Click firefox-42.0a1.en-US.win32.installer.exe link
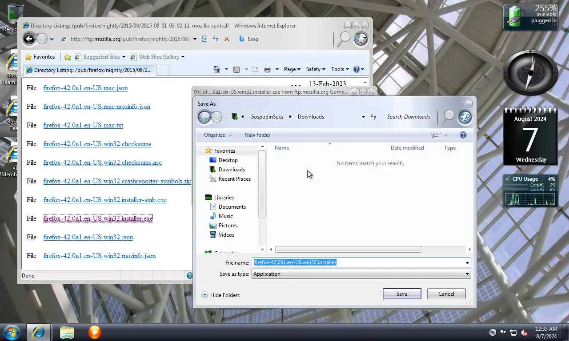Viewport: 569px width, 341px height. point(98,218)
